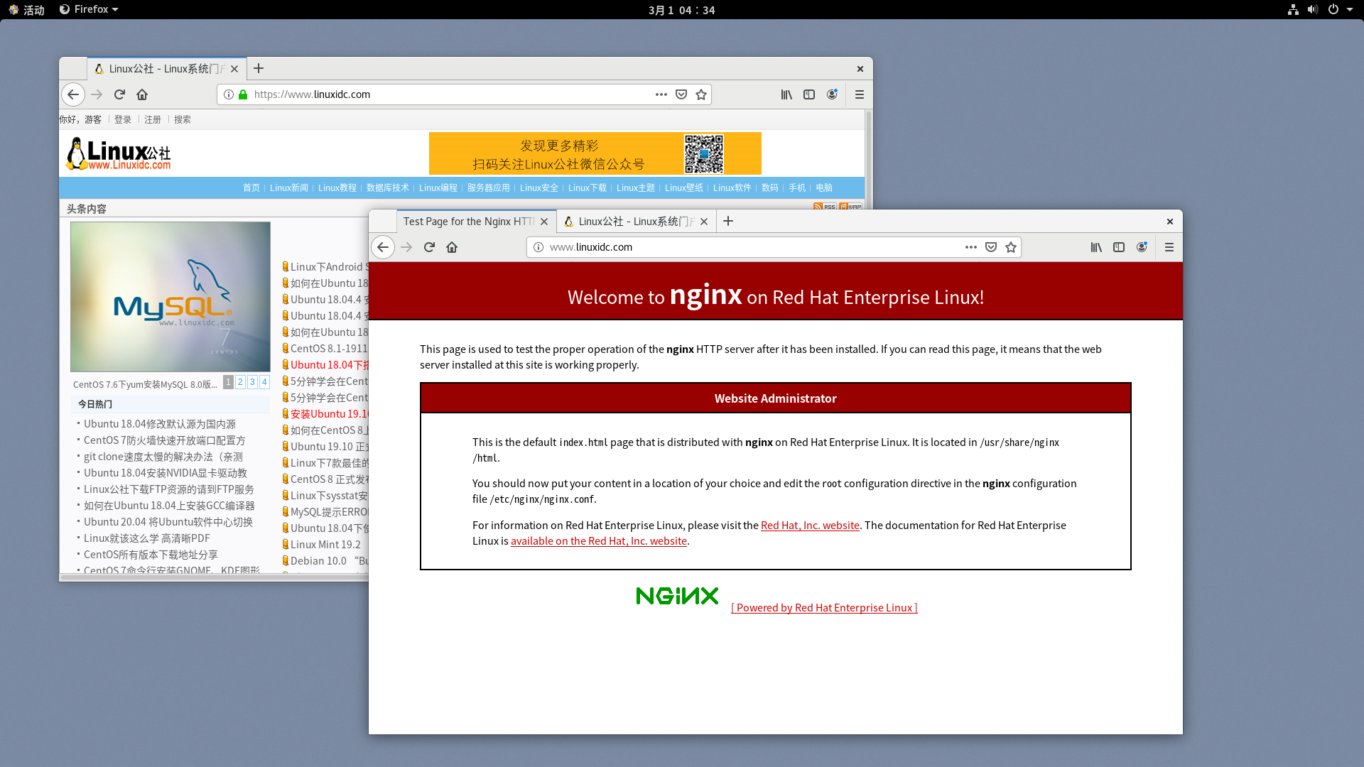Reload the nginx test page

(429, 247)
